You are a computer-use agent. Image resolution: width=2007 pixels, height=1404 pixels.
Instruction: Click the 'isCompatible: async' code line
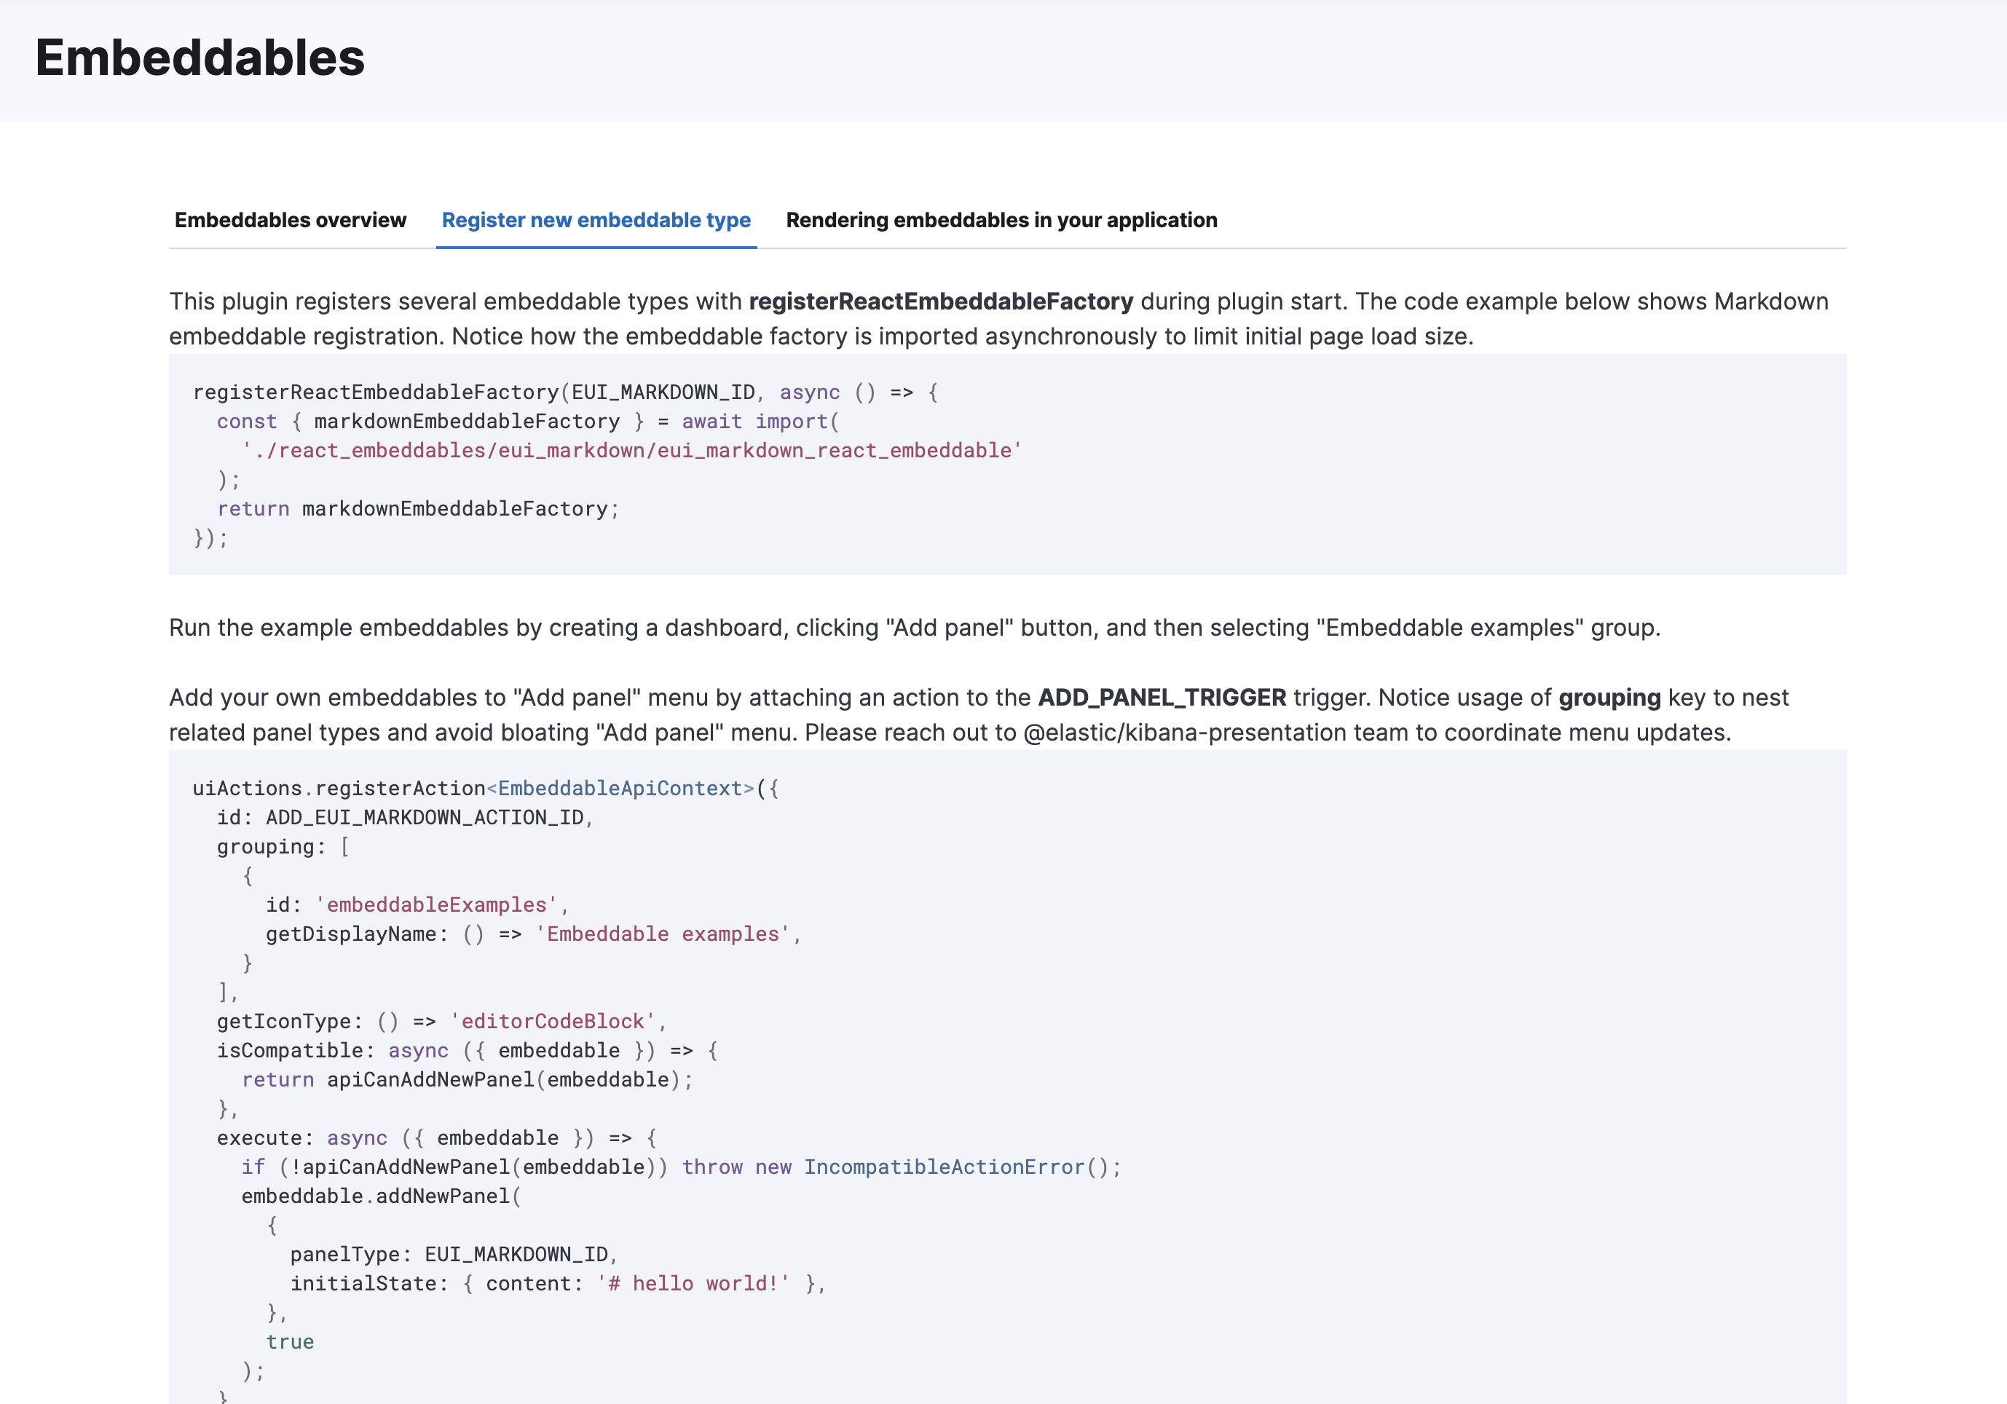point(468,1051)
